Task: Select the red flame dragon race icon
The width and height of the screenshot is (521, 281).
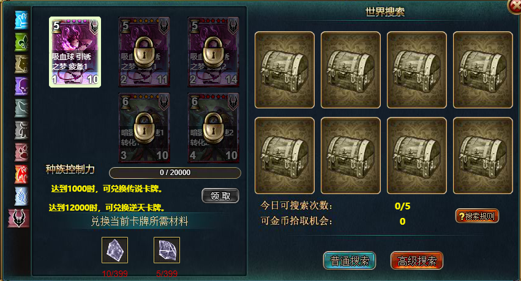Action: tap(21, 174)
